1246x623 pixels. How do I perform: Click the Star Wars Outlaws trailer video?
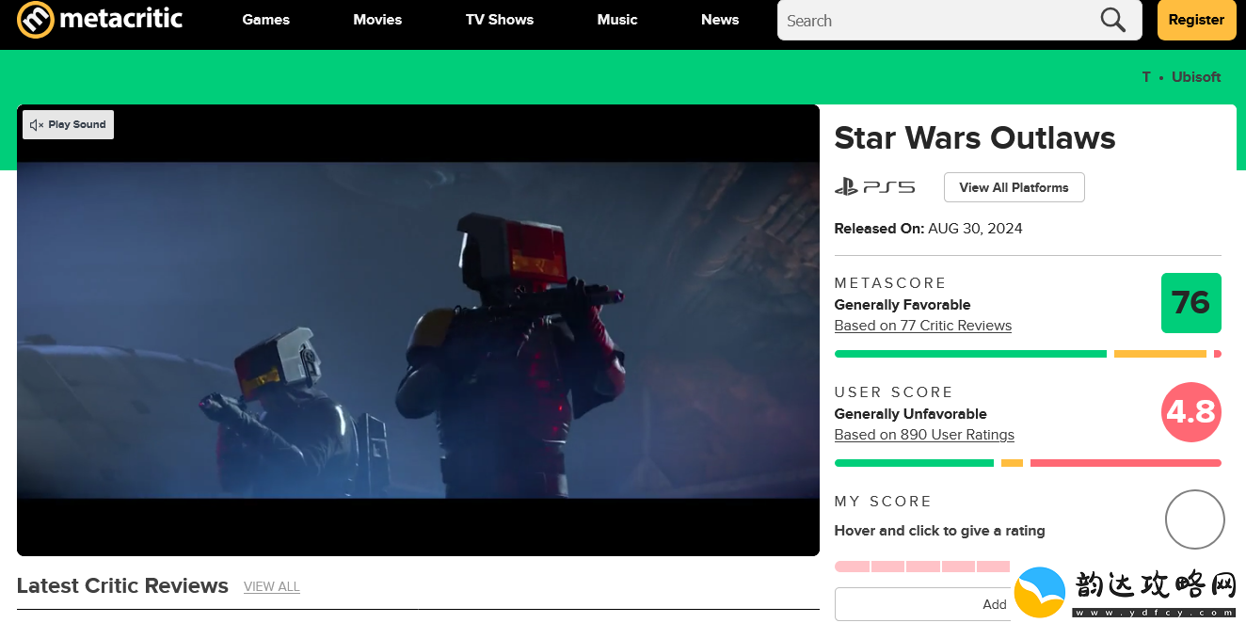pos(418,330)
